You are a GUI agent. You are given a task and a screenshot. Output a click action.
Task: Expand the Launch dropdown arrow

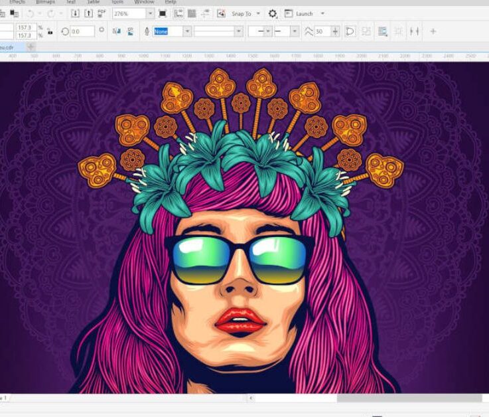pos(322,14)
